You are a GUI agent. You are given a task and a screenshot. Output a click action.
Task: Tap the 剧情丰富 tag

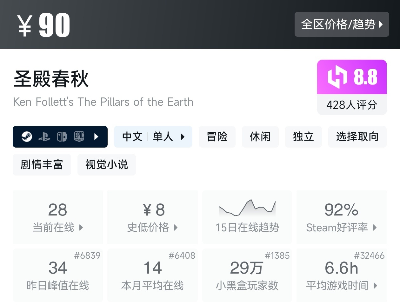pyautogui.click(x=42, y=165)
